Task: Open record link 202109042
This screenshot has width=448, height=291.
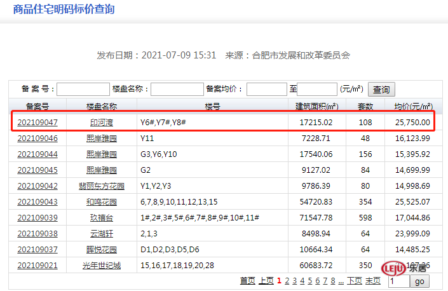Action: pos(37,186)
